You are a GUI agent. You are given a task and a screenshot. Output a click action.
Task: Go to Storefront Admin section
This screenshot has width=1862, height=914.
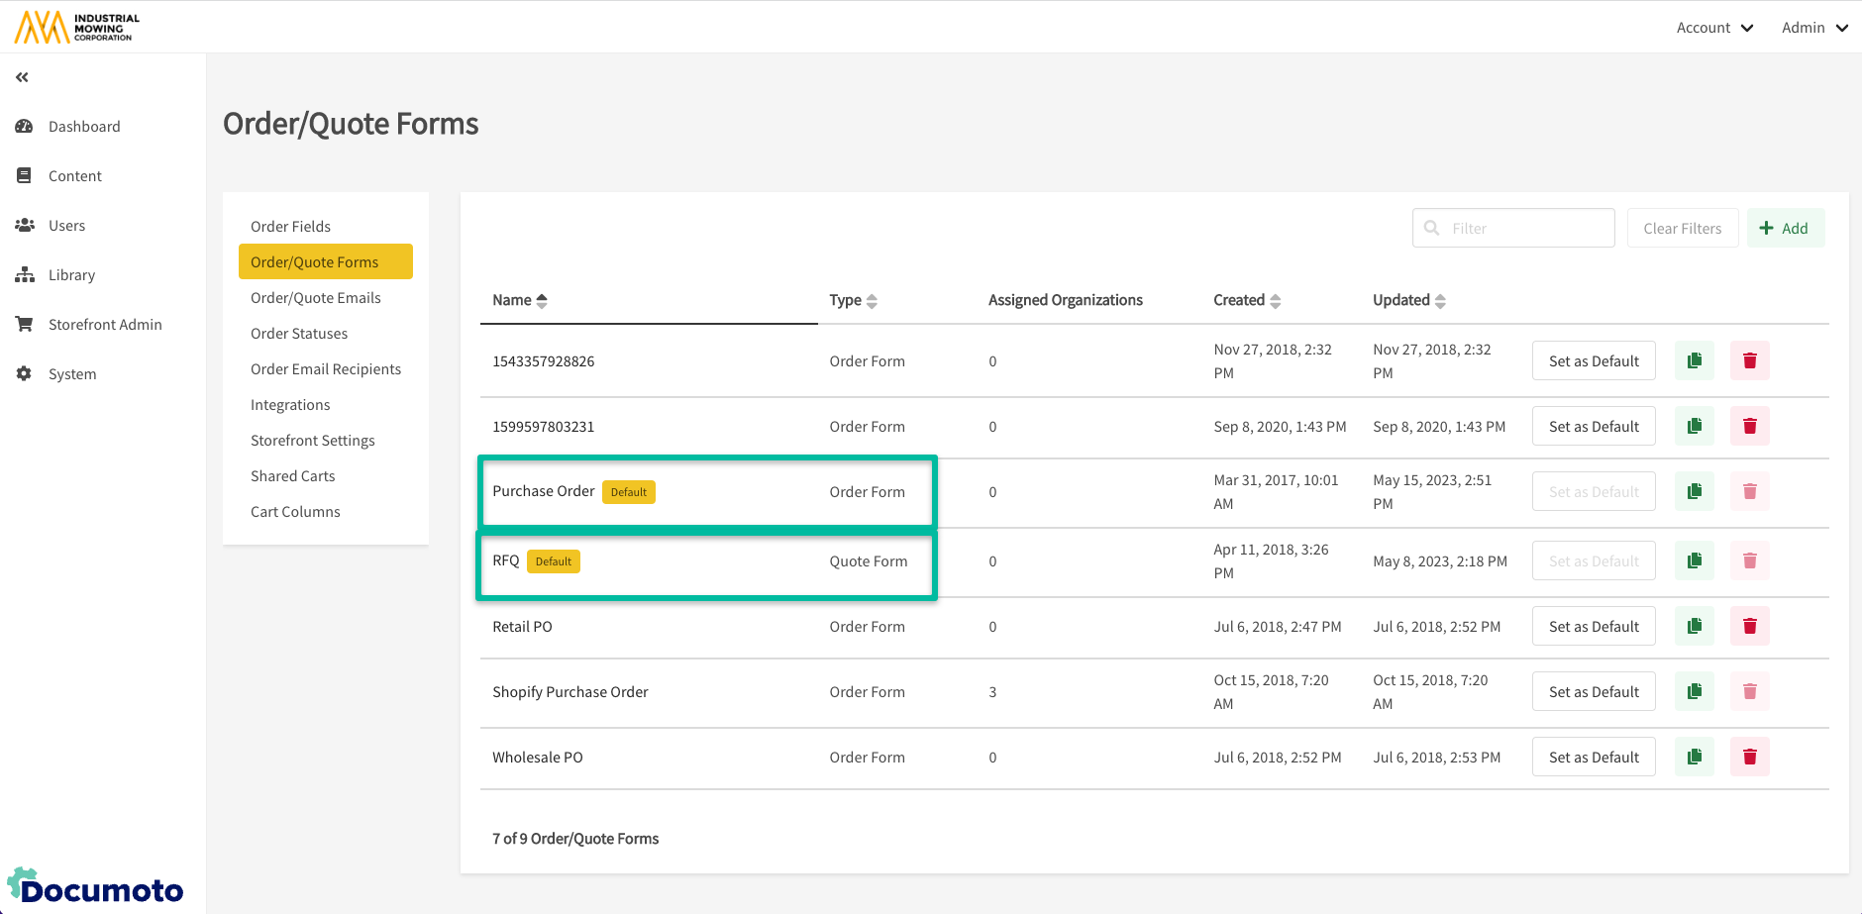click(x=105, y=325)
